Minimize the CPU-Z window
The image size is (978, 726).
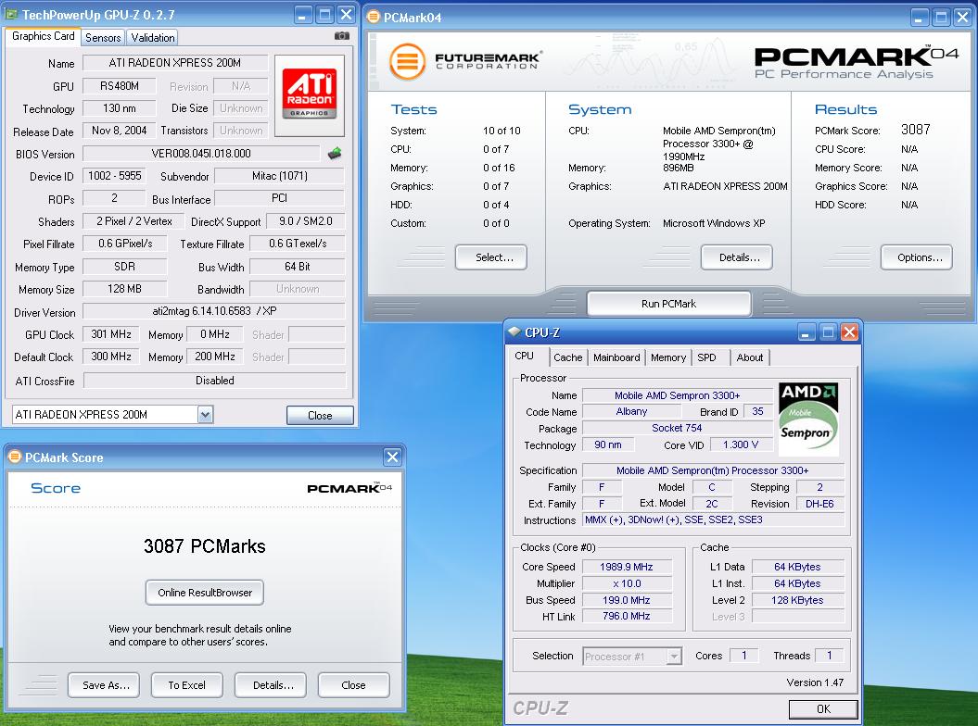pos(806,332)
